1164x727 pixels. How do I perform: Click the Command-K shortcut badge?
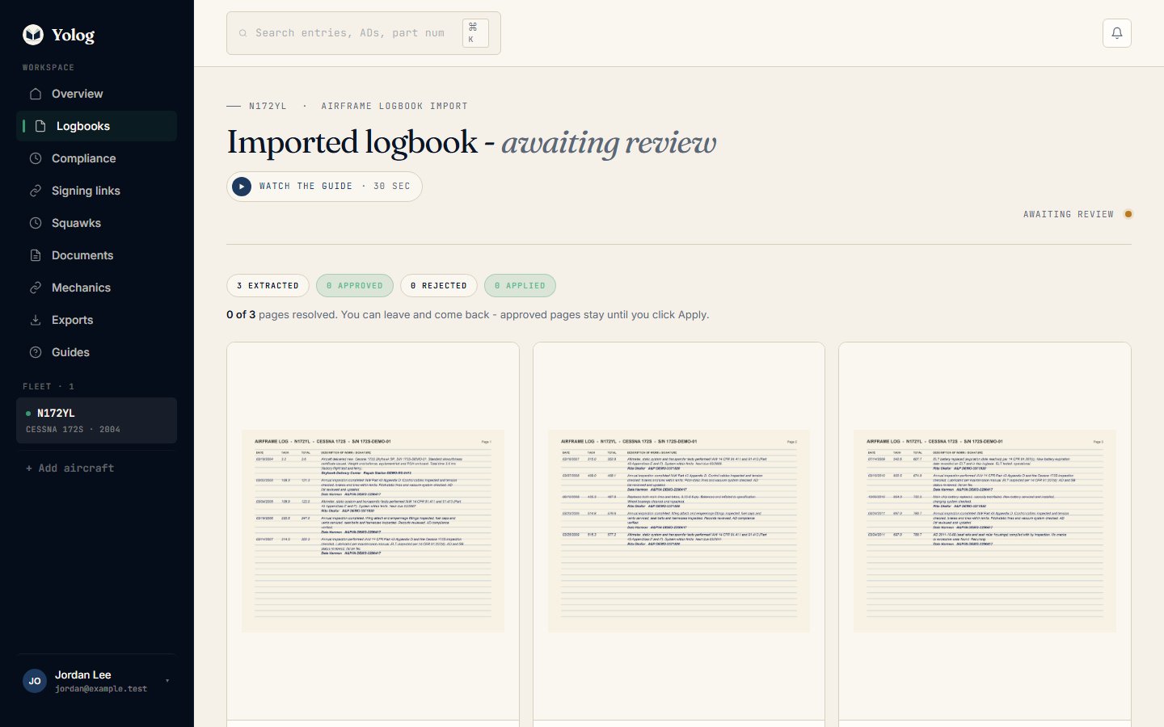coord(475,33)
